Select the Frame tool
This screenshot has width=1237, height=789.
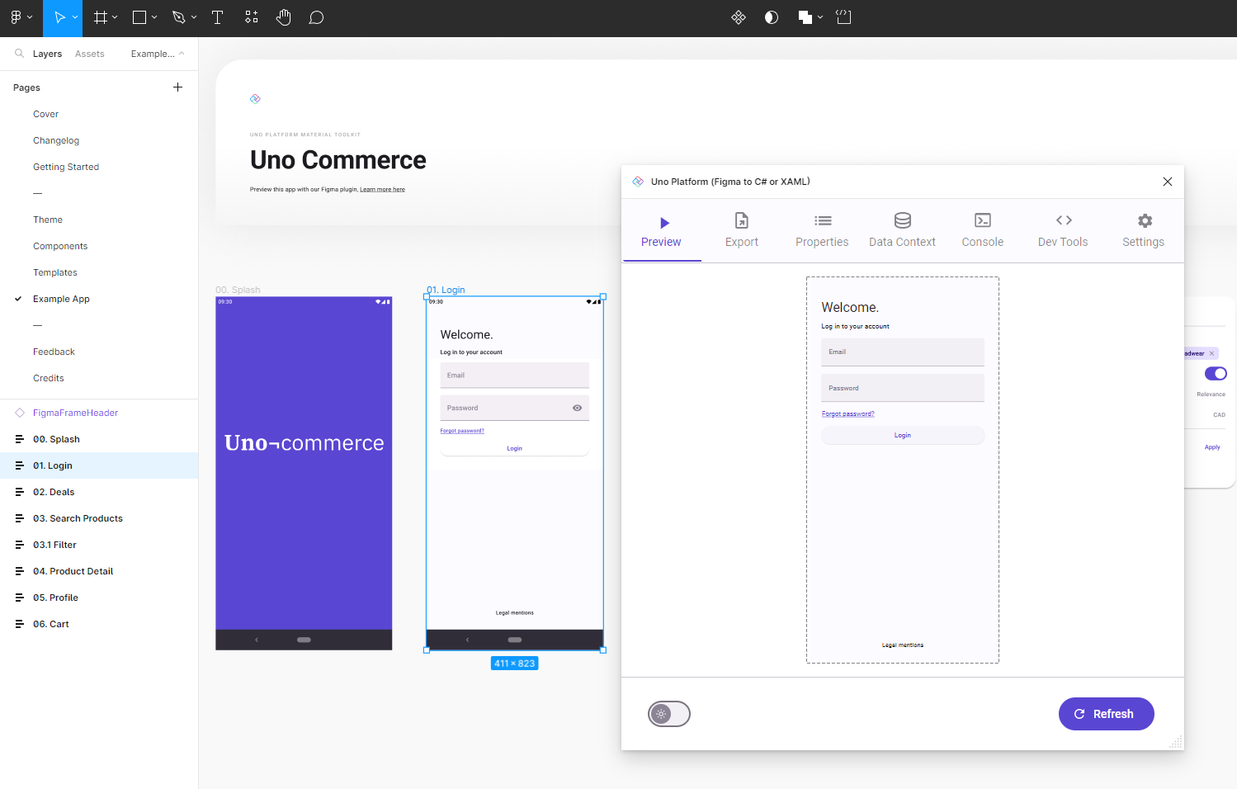99,17
